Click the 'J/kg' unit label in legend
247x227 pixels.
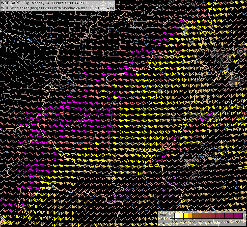163,223
